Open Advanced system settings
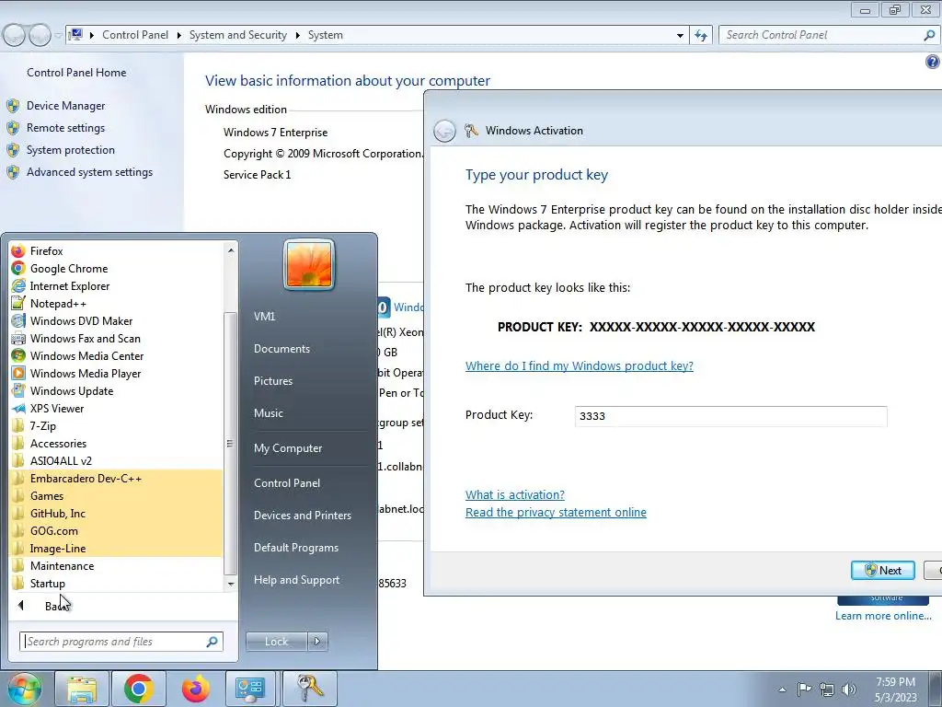 tap(89, 172)
